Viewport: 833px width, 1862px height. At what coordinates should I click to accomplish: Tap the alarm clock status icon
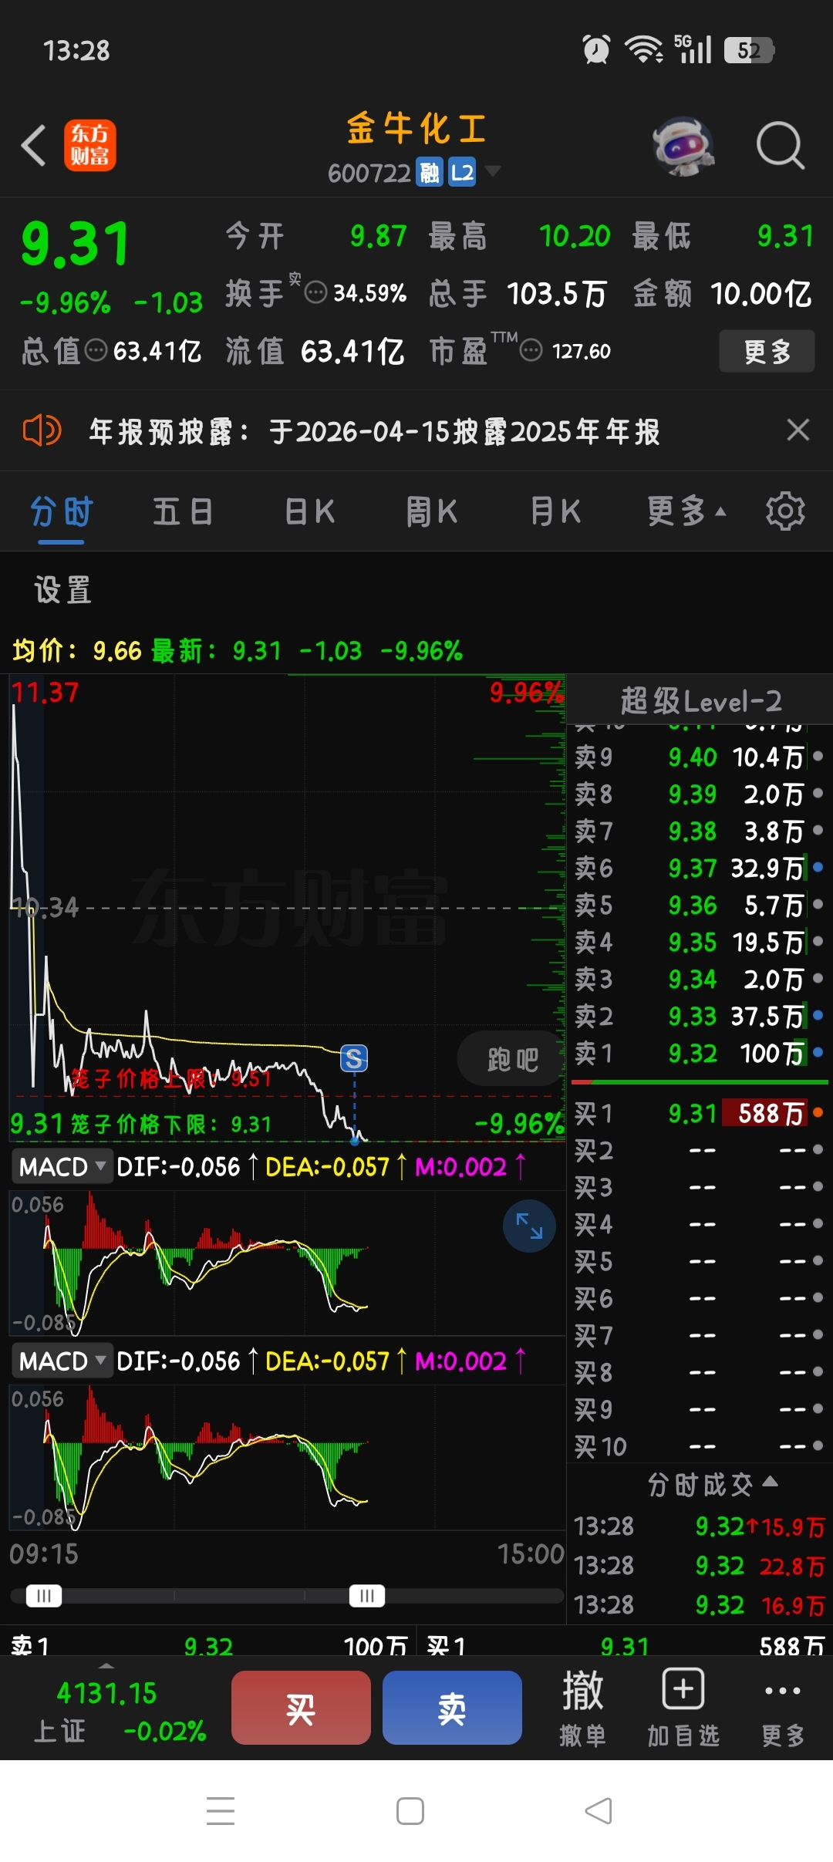[x=596, y=50]
